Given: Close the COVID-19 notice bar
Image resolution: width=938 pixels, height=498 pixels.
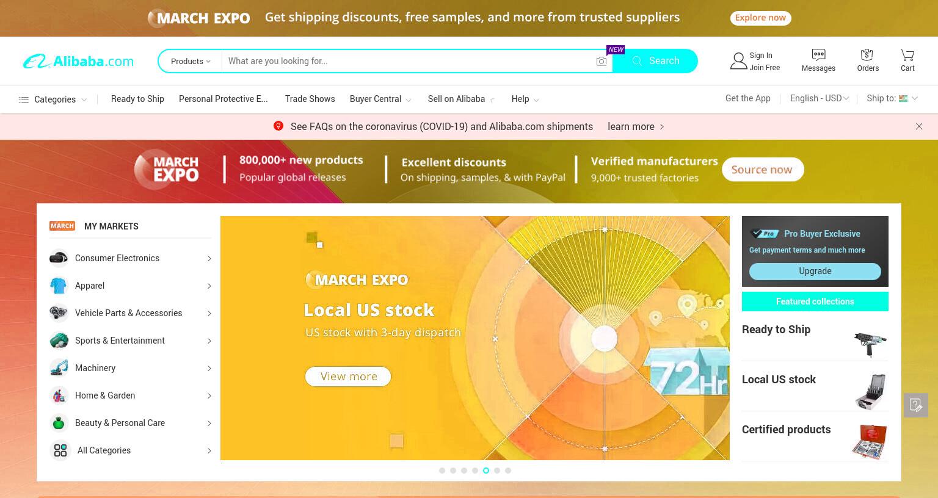Looking at the screenshot, I should (919, 126).
